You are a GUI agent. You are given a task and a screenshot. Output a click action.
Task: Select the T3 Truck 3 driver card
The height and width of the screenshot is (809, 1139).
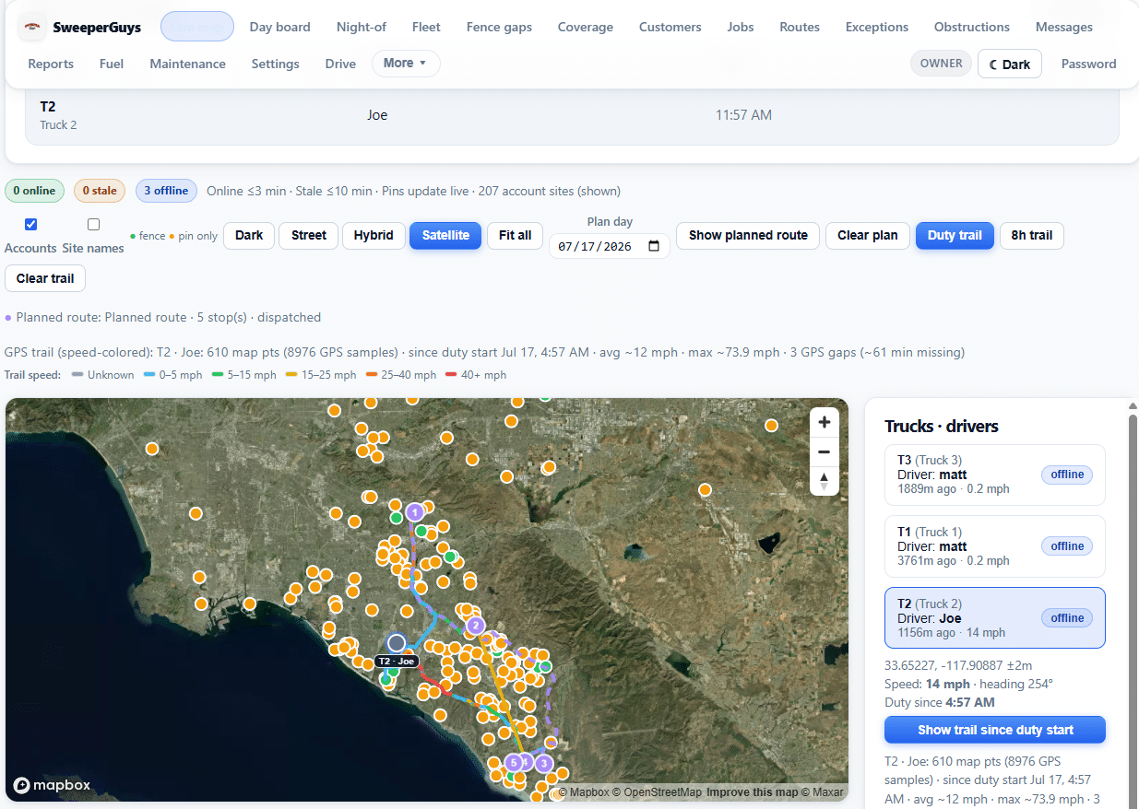pos(995,475)
